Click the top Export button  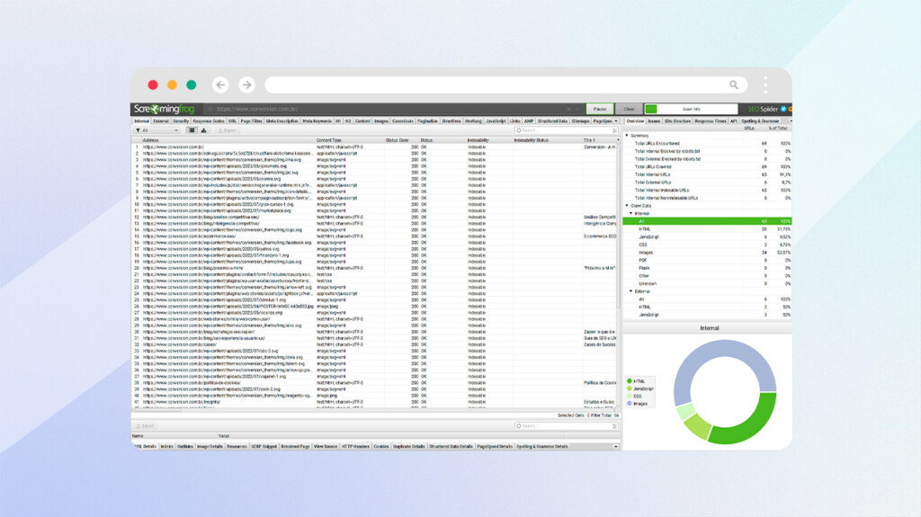click(x=228, y=130)
